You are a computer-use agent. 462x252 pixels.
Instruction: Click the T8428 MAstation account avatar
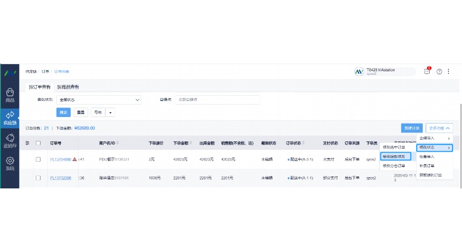tap(359, 71)
